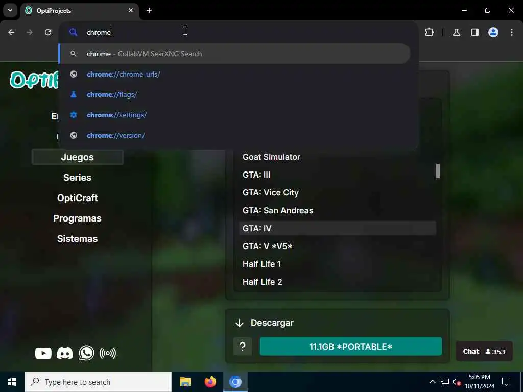Click the Descargar heading
The image size is (523, 392).
point(272,323)
